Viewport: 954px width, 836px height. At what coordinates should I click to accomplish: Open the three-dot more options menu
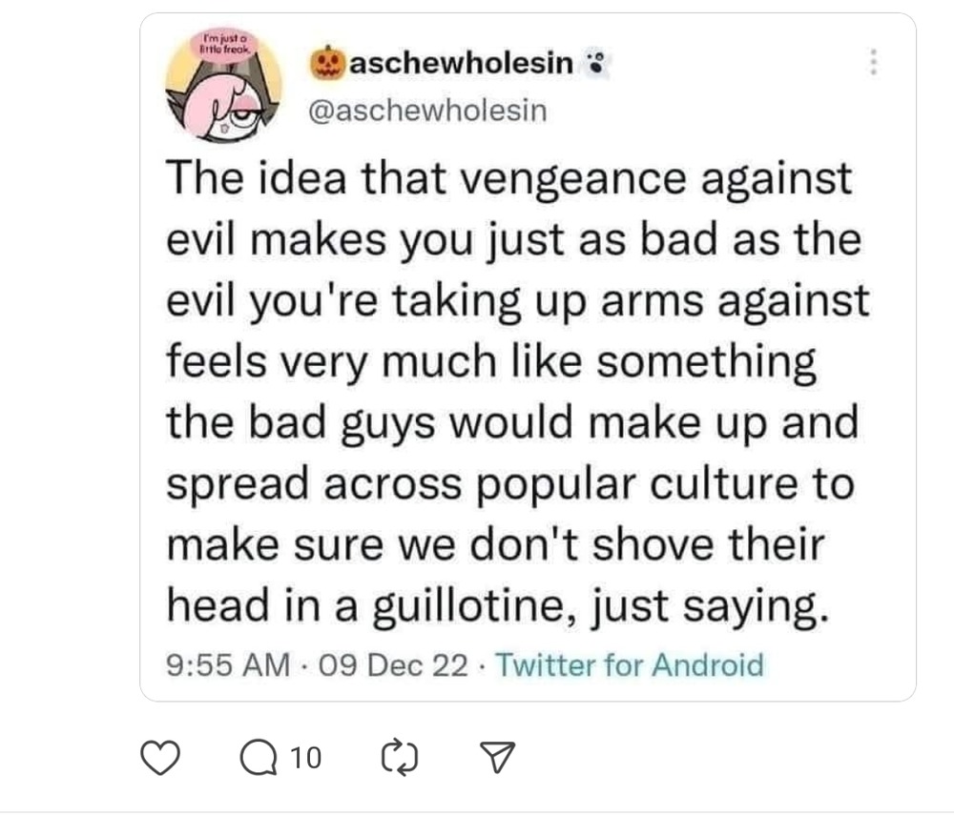click(873, 62)
